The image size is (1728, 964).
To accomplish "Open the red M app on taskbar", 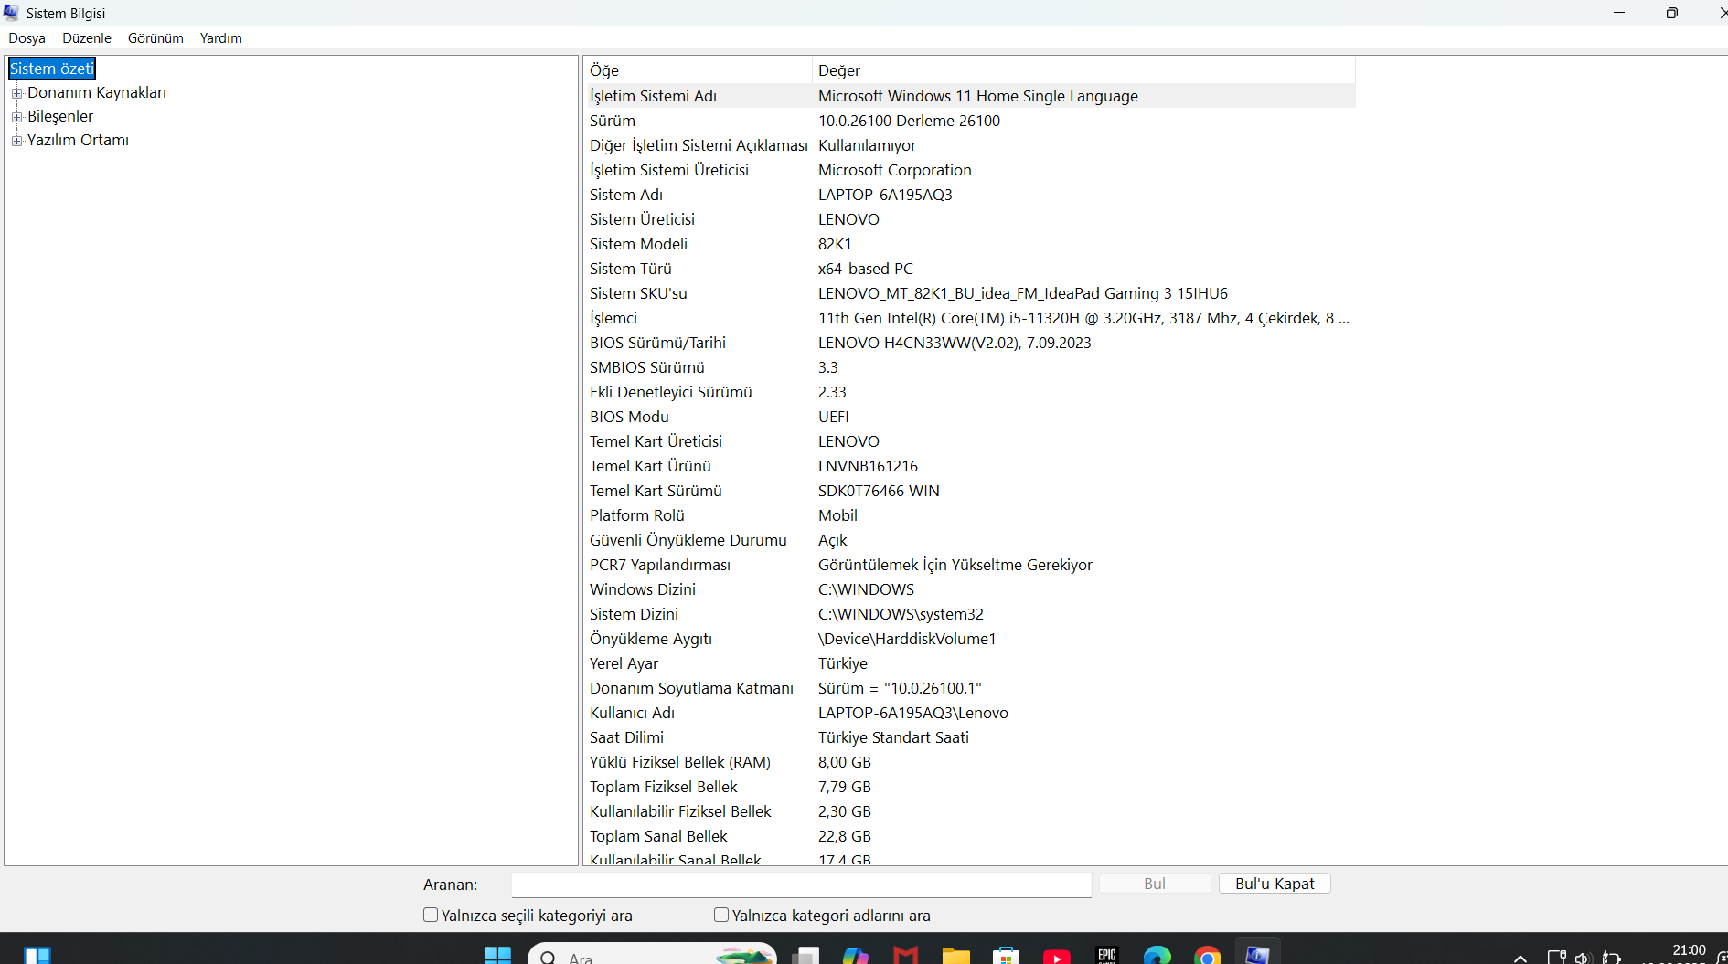I will point(905,956).
